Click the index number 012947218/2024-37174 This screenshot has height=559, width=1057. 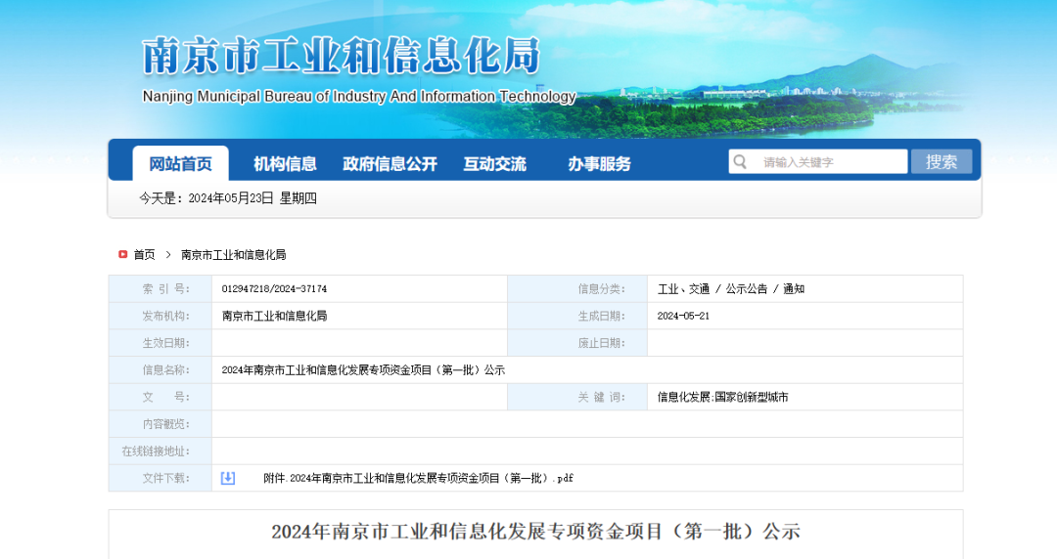(274, 289)
